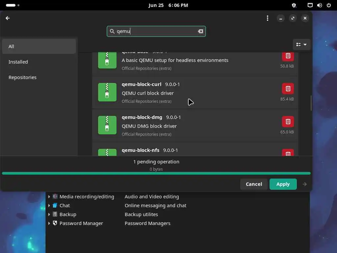337x253 pixels.
Task: Click the Media recording category icon
Action: (55, 196)
